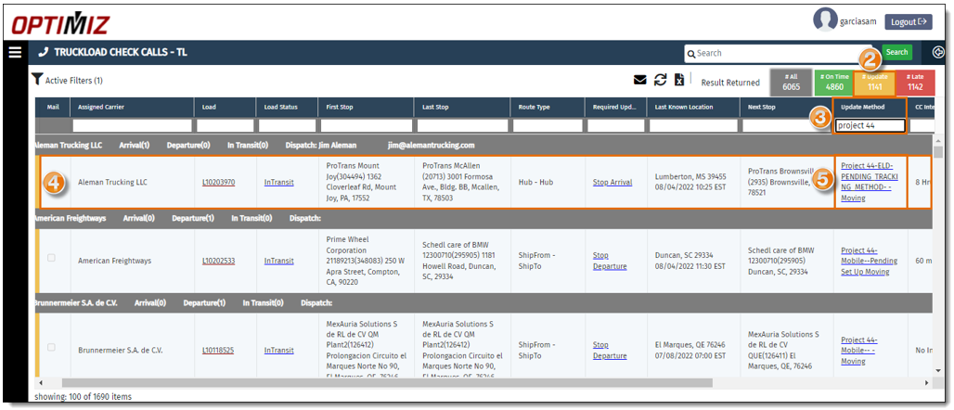This screenshot has height=410, width=954.
Task: Click InTransit status for American Freightways
Action: tap(278, 261)
